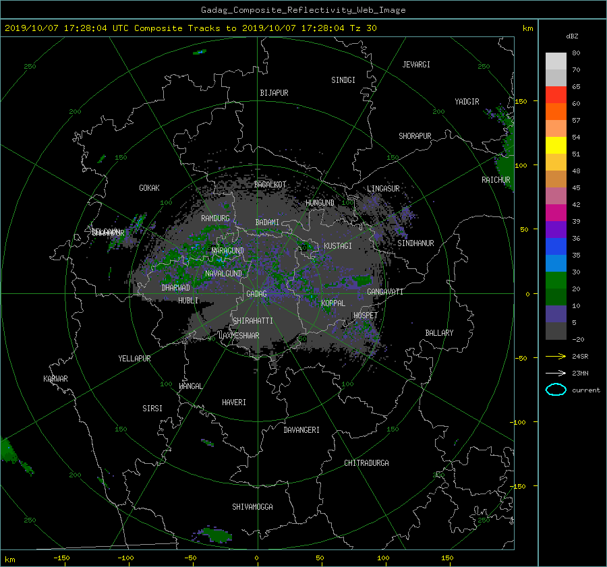Click the yellow 54 dBZ color swatch

pos(556,145)
